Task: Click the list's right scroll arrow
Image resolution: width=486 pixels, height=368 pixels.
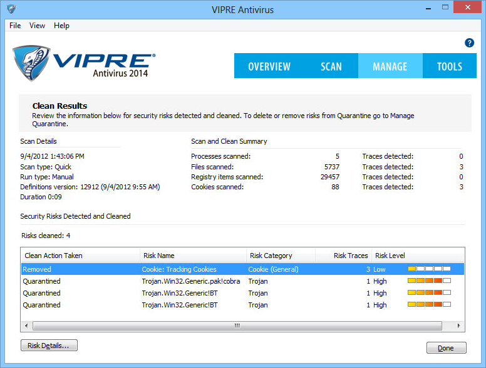Action: pyautogui.click(x=458, y=326)
